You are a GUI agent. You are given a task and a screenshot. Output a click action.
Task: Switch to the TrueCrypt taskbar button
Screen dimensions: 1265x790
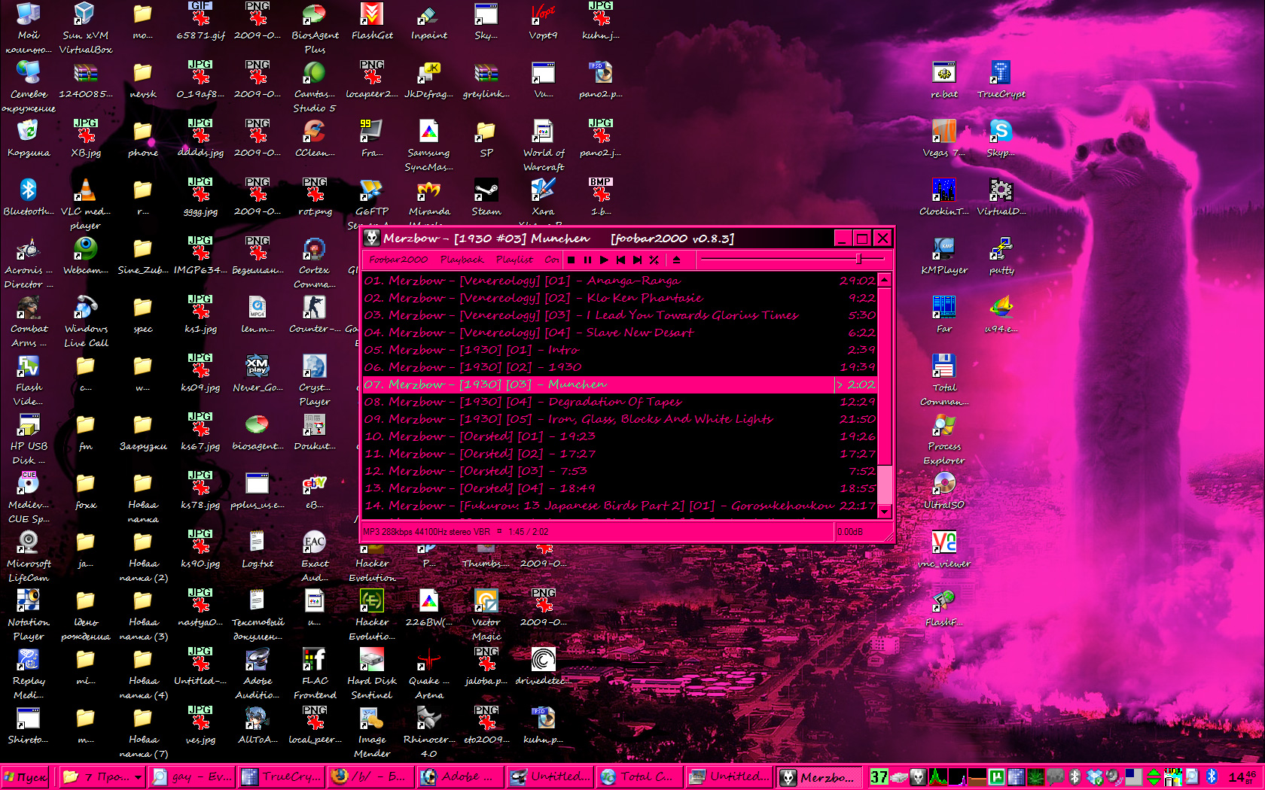[x=282, y=776]
